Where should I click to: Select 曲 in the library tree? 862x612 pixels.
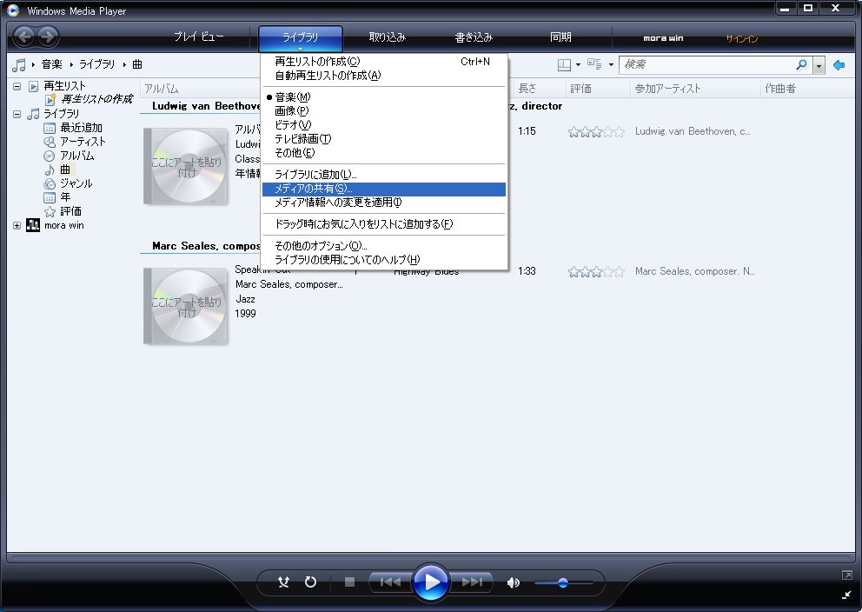(65, 170)
